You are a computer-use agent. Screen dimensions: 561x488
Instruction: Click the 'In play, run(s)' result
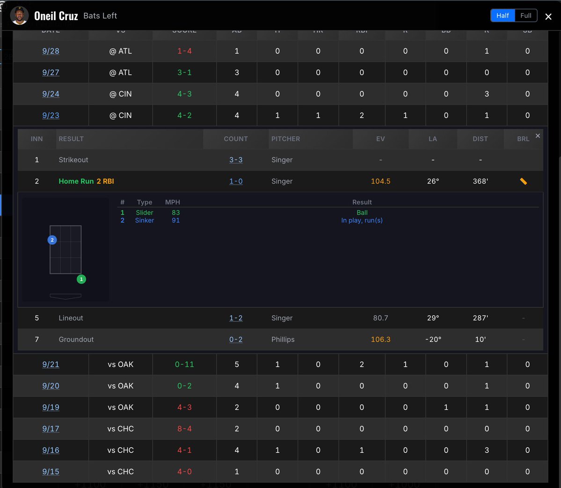click(362, 220)
